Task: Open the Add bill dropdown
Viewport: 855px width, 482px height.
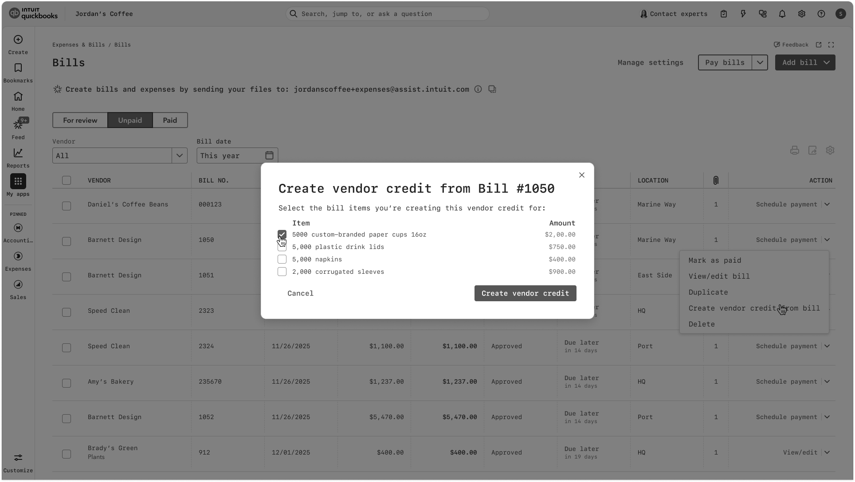Action: click(805, 62)
